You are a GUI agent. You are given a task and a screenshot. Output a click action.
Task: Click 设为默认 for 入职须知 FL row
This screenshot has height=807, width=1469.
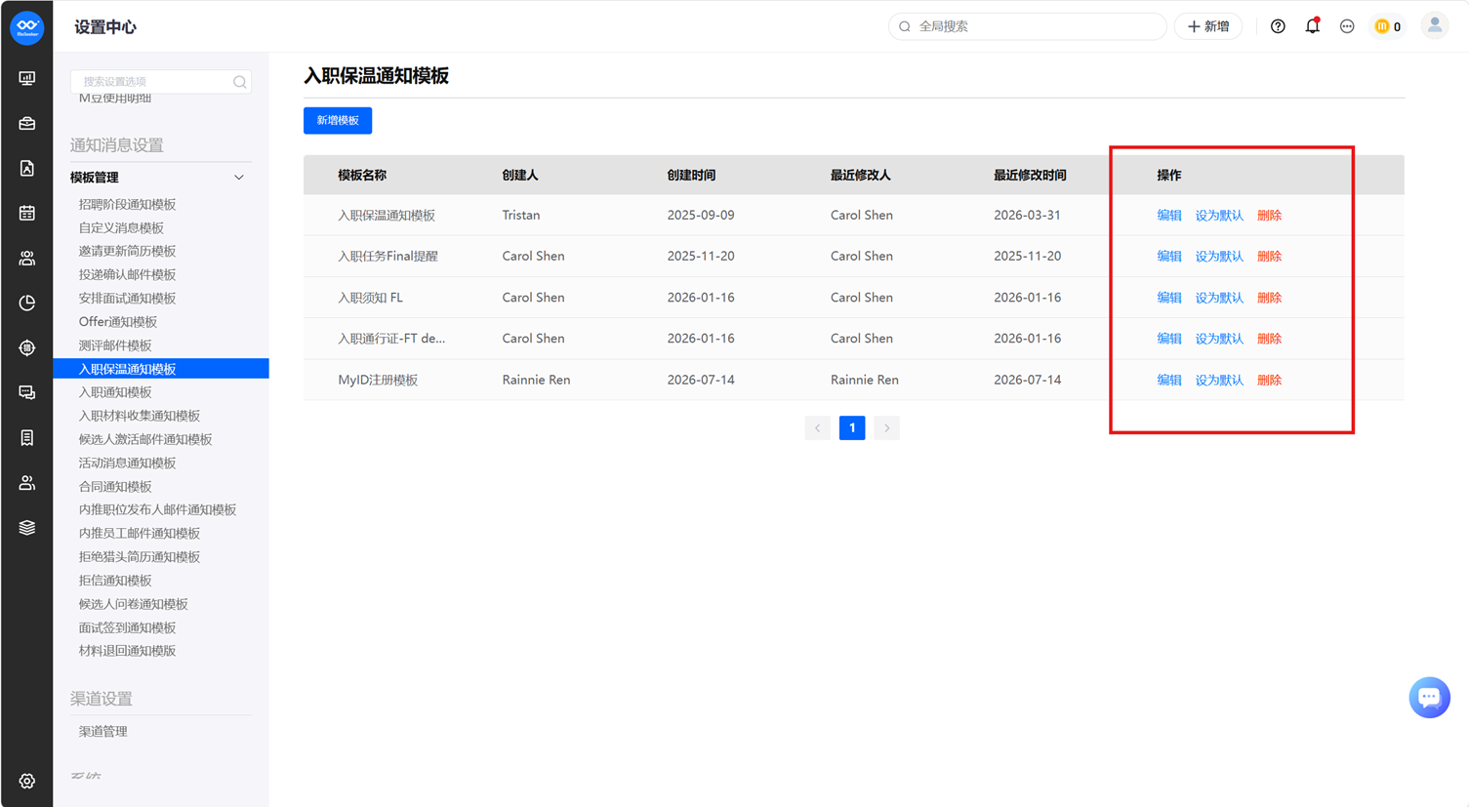click(x=1219, y=298)
